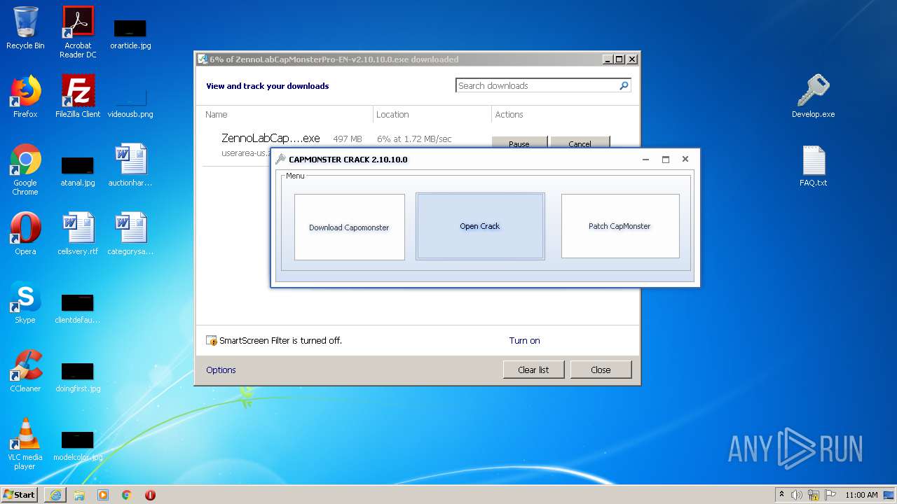Viewport: 897px width, 504px height.
Task: Show hidden tray icons arrow
Action: (782, 495)
